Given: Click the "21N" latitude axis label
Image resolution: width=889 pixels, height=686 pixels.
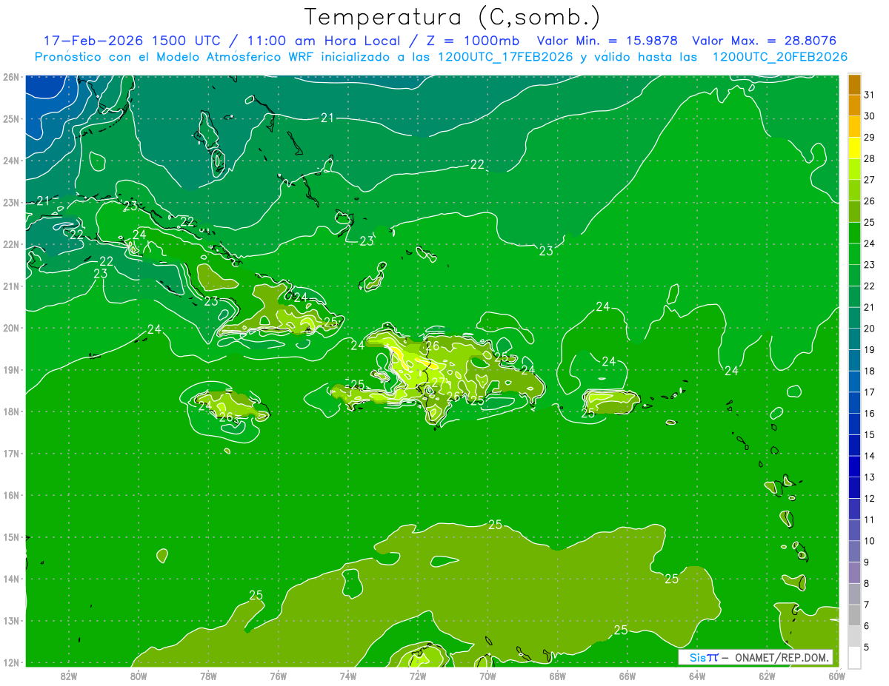Looking at the screenshot, I should click(10, 286).
